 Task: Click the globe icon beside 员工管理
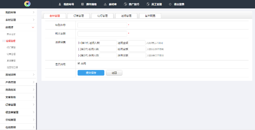[x=148, y=4]
